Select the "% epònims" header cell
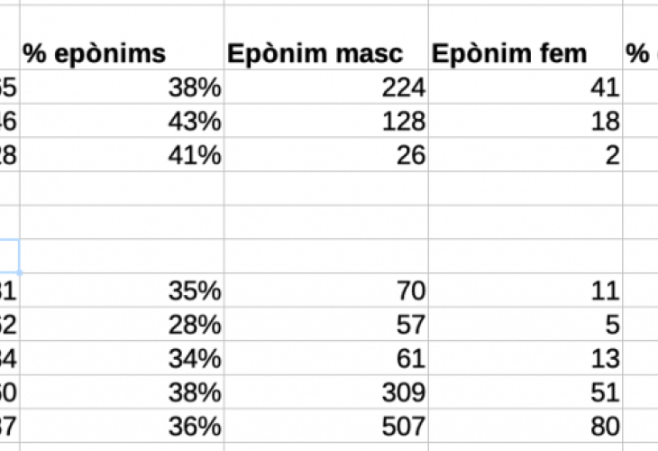This screenshot has height=451, width=658. pyautogui.click(x=122, y=54)
